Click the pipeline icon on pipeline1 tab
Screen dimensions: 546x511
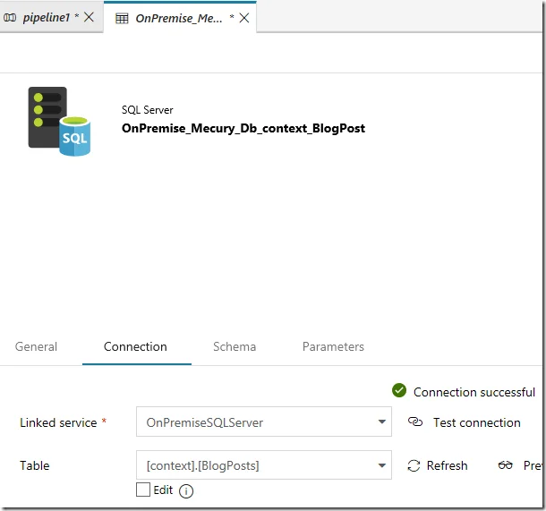click(11, 17)
